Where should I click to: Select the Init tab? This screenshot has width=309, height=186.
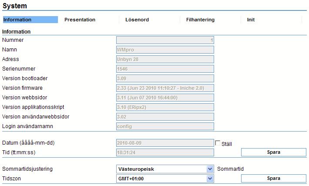(x=251, y=20)
